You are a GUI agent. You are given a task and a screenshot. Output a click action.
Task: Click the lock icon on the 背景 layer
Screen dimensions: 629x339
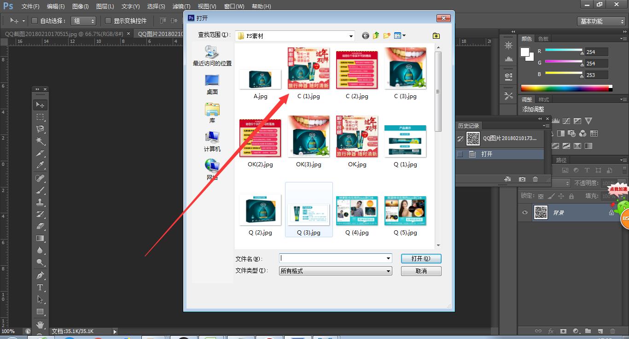tap(612, 213)
